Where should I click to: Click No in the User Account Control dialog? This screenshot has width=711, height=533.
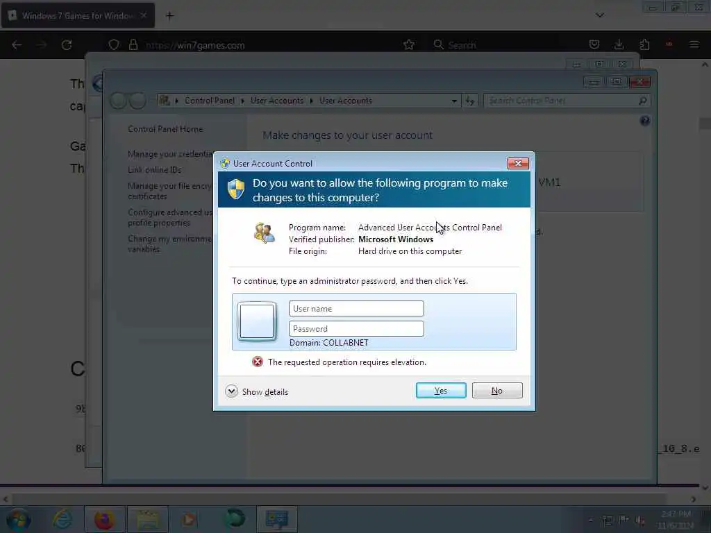497,390
